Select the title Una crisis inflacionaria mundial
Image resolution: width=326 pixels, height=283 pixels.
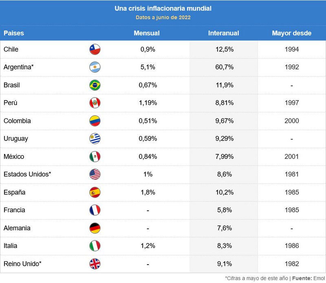pyautogui.click(x=163, y=8)
